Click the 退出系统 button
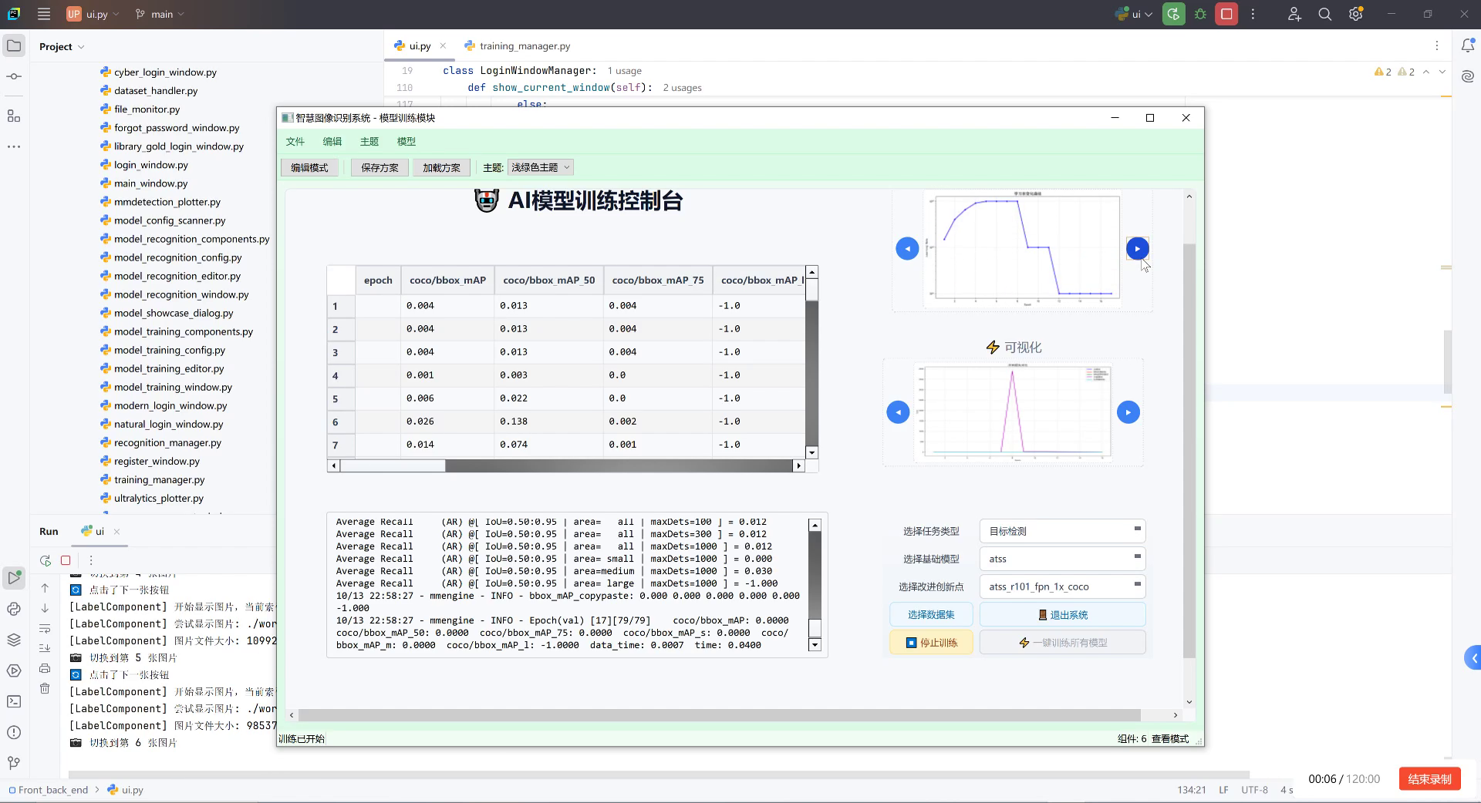 1062,614
